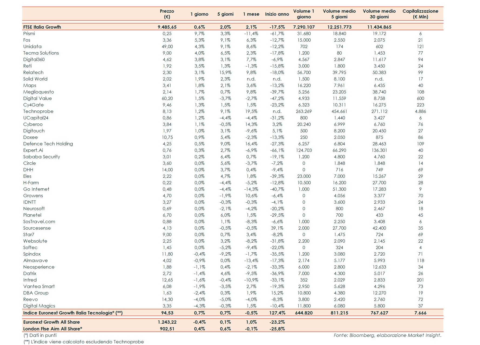Select the Capitalizzazione column header
Screen dimensions: 480x345
tap(420, 14)
